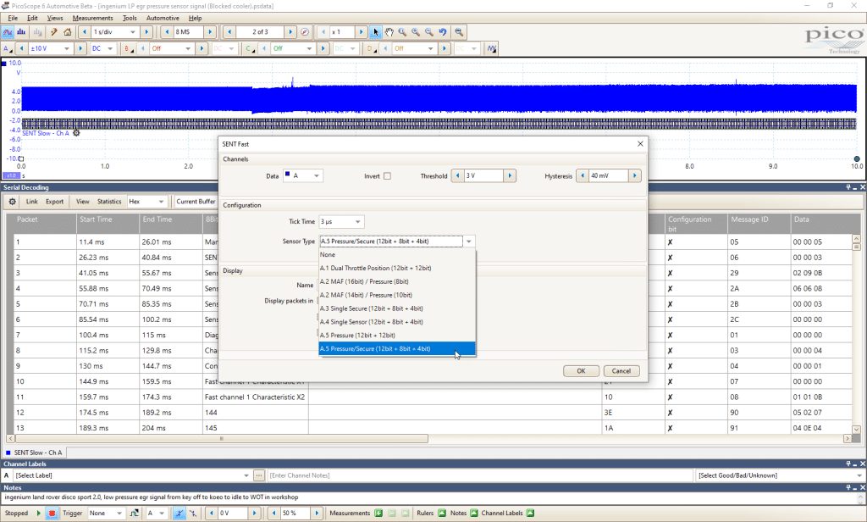This screenshot has width=867, height=522.
Task: Open the Tools menu
Action: [x=130, y=18]
